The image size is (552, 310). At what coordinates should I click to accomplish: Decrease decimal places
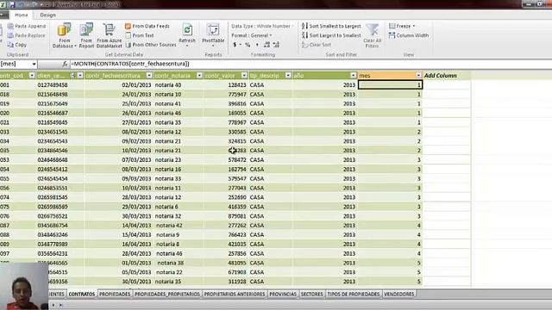point(276,45)
